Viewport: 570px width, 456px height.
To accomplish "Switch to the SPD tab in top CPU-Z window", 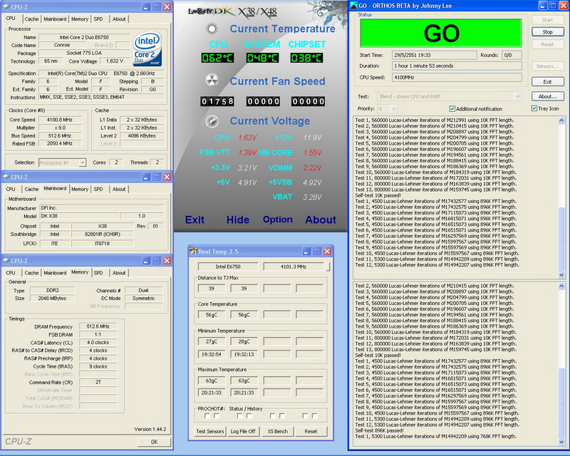I will point(98,19).
